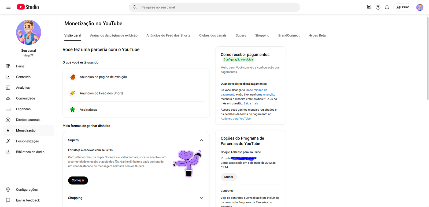Click the Mega7F channel name
Screen dimensions: 429x207
pyautogui.click(x=28, y=55)
